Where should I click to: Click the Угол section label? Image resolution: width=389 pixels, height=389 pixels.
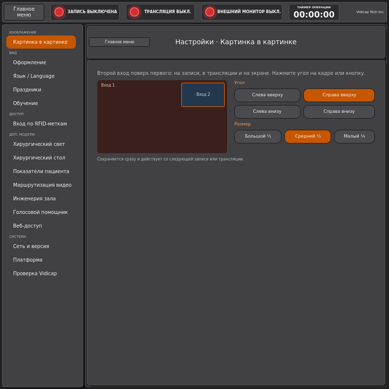point(239,83)
